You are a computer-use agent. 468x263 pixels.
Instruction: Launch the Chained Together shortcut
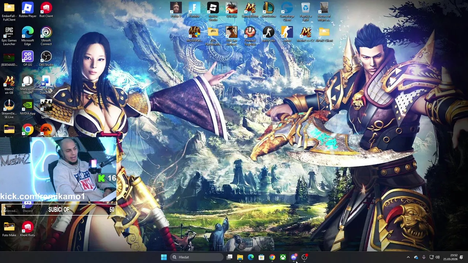coord(250,36)
